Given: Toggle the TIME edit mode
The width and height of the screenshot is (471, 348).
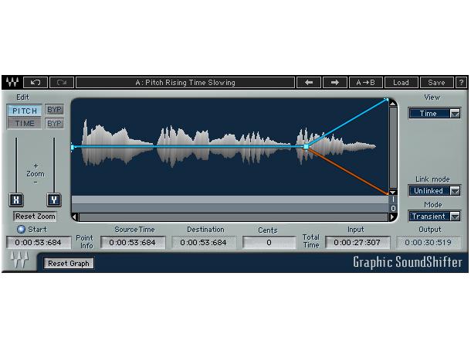Looking at the screenshot, I should point(25,123).
